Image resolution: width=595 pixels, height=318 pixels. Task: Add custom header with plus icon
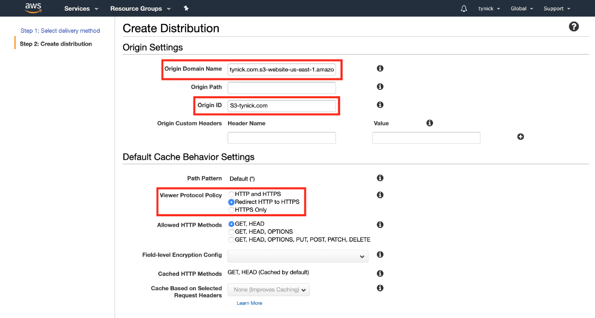click(x=521, y=137)
